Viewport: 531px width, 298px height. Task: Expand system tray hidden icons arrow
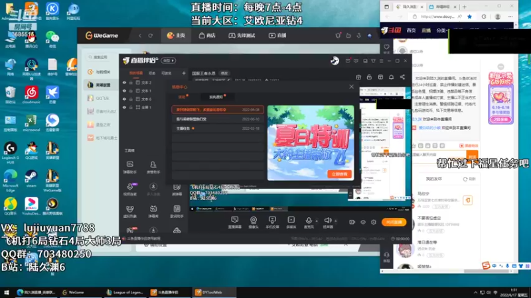475,292
